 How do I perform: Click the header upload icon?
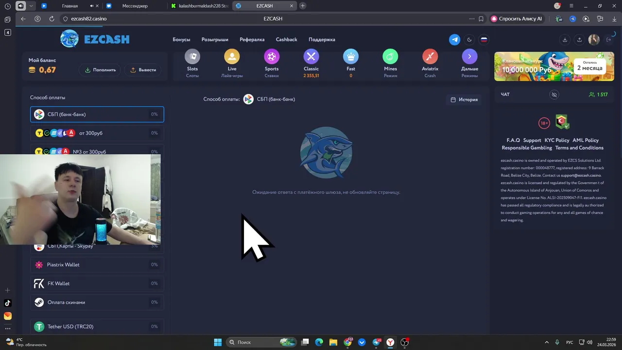coord(579,40)
